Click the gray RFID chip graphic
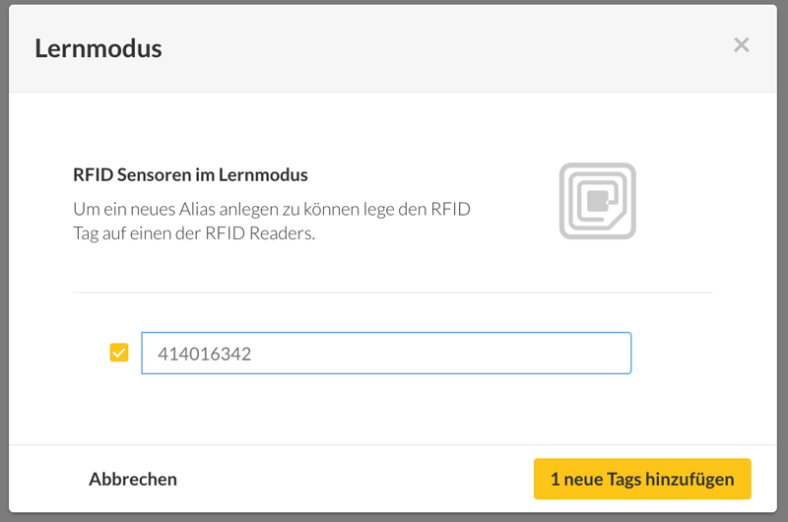 tap(597, 201)
